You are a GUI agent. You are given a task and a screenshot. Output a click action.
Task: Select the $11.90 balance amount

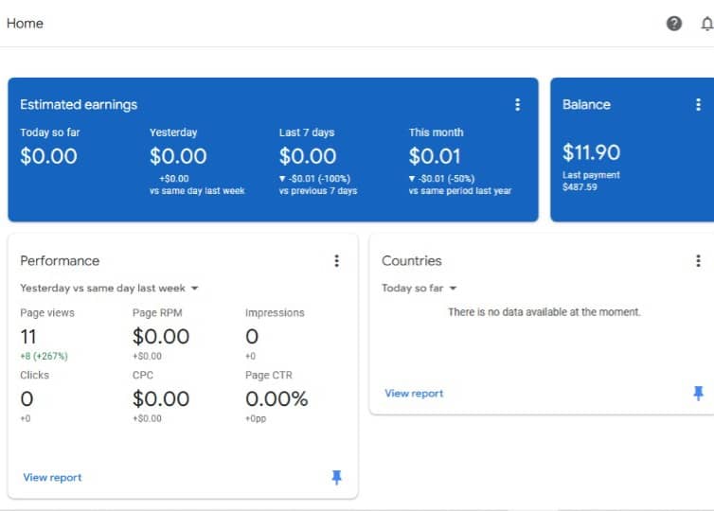tap(591, 152)
